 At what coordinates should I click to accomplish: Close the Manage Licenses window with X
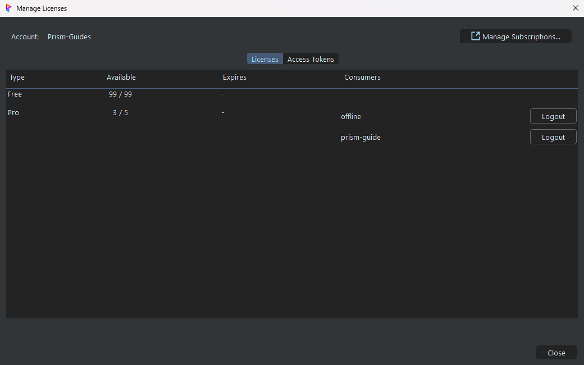(575, 8)
